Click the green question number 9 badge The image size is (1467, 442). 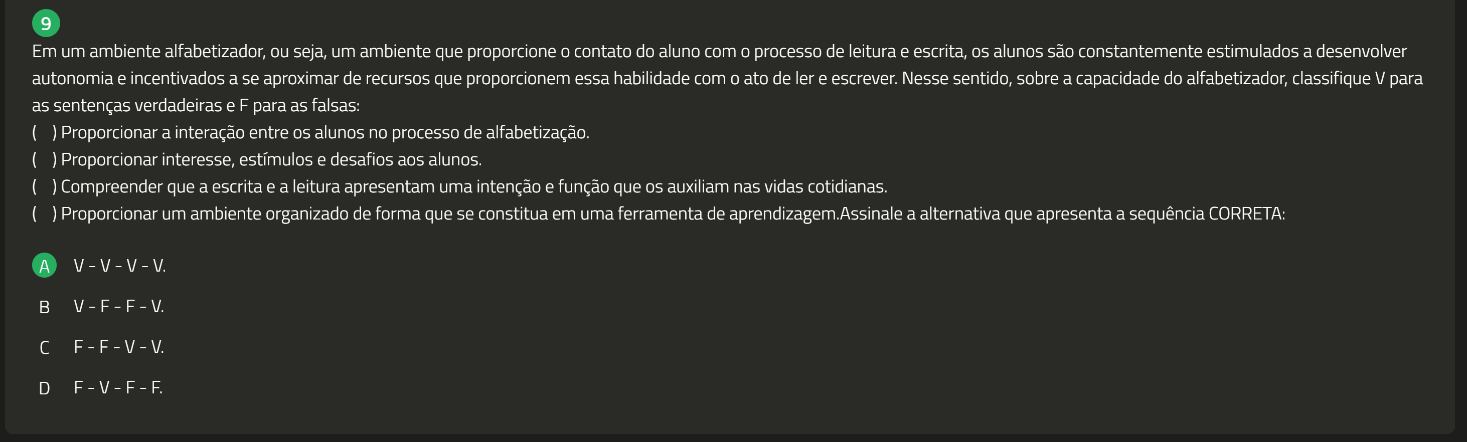(x=46, y=24)
